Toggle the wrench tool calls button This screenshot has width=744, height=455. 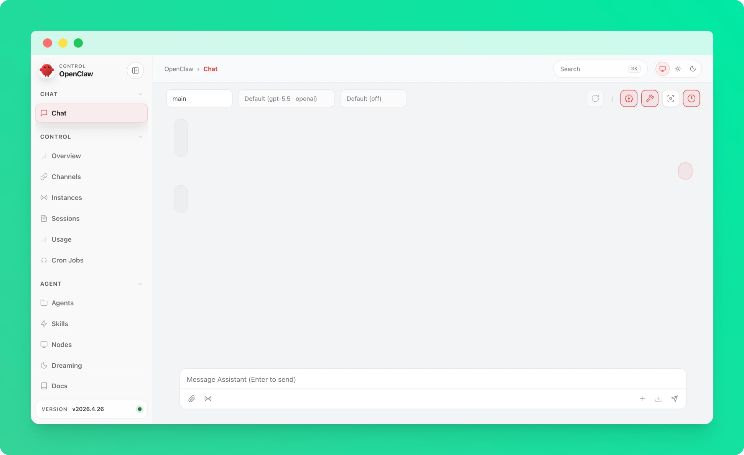point(650,99)
